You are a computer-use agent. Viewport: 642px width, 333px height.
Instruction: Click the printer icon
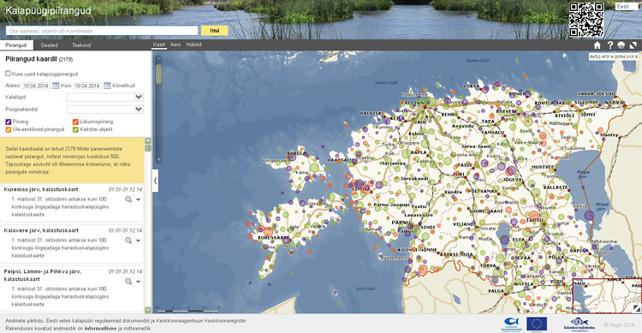(x=621, y=45)
